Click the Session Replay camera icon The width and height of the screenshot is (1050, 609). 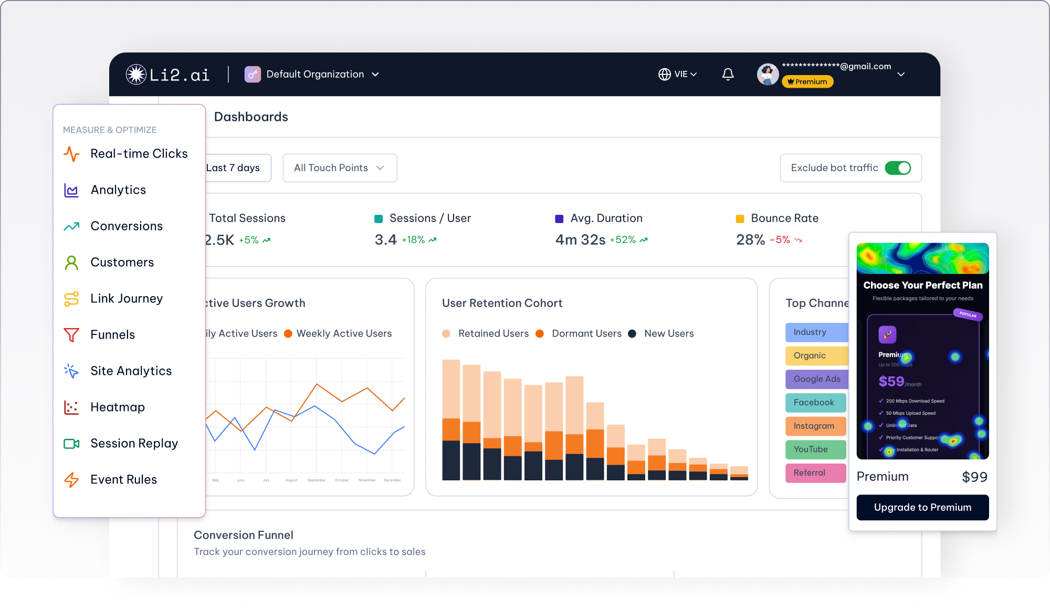(71, 444)
